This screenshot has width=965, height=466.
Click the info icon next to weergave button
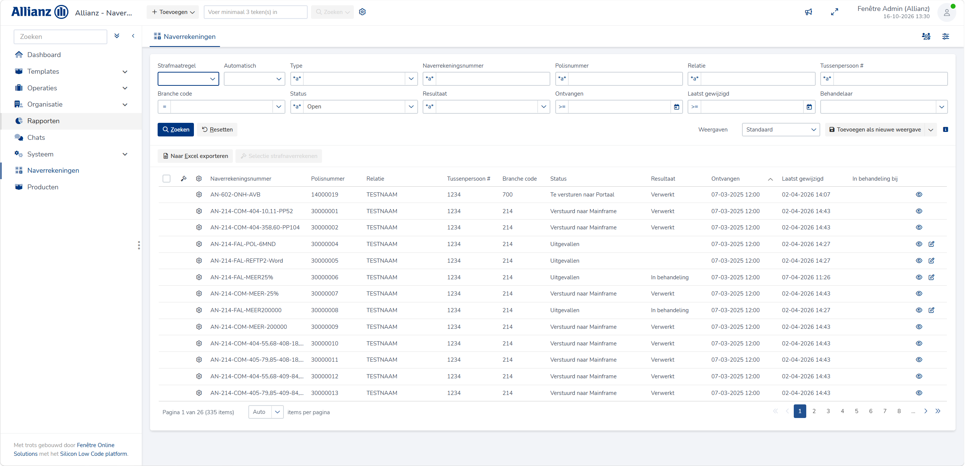coord(945,130)
